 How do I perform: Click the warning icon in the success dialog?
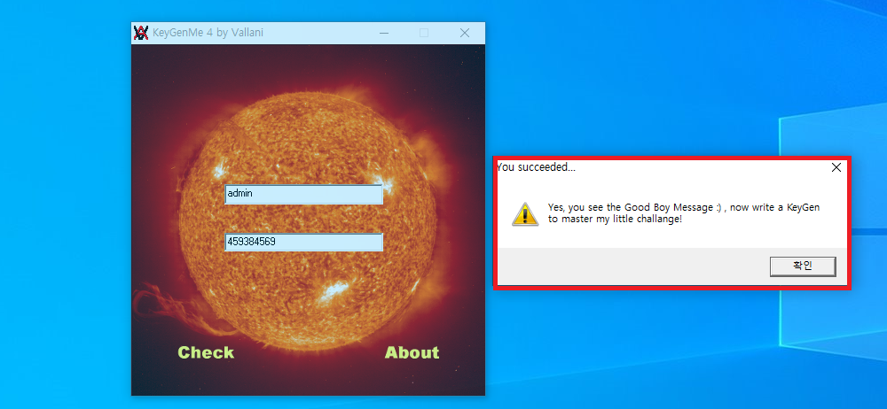pos(525,214)
